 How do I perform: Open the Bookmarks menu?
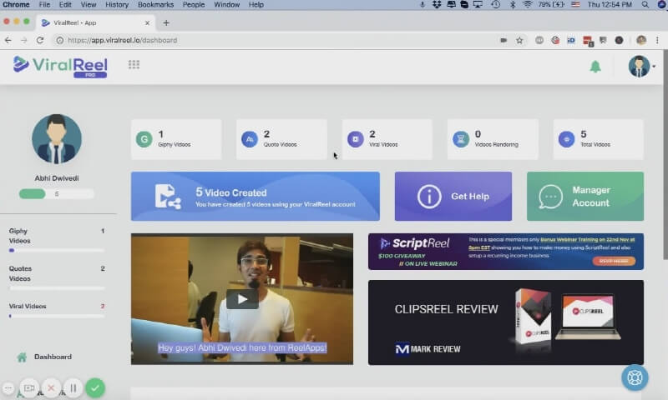pyautogui.click(x=155, y=5)
